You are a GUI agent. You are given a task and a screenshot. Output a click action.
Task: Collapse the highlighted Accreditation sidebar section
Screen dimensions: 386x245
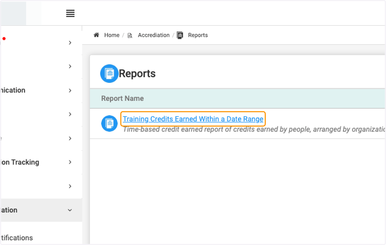coord(70,210)
